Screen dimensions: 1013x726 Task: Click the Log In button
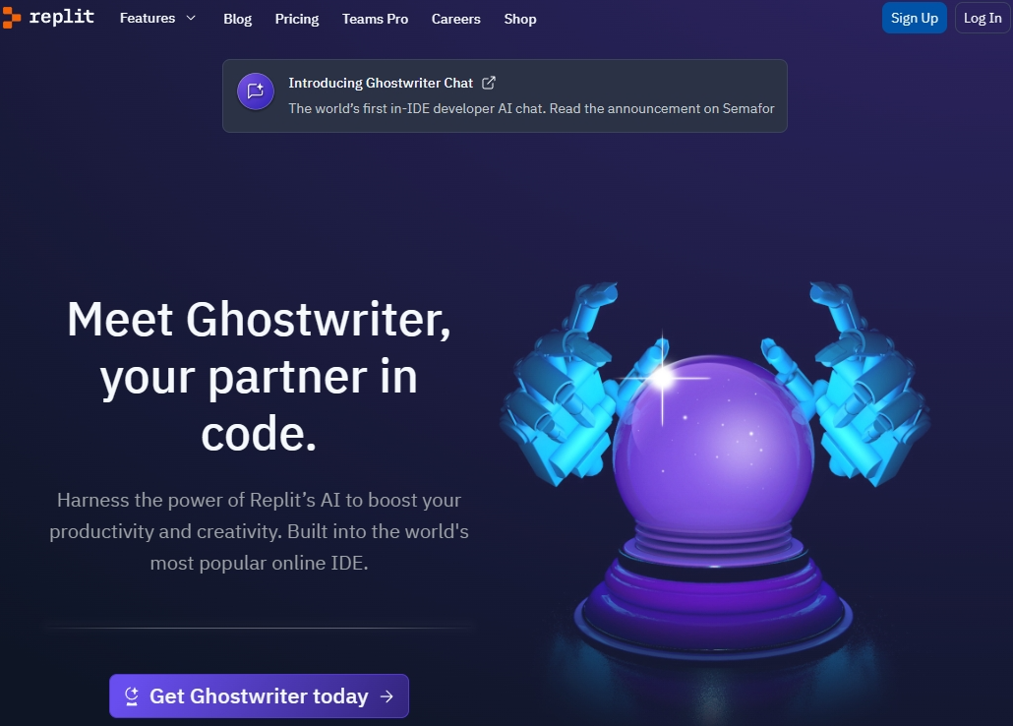click(x=982, y=18)
